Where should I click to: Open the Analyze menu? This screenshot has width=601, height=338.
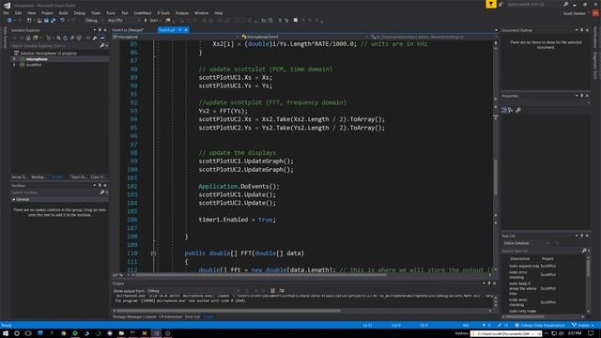[182, 13]
